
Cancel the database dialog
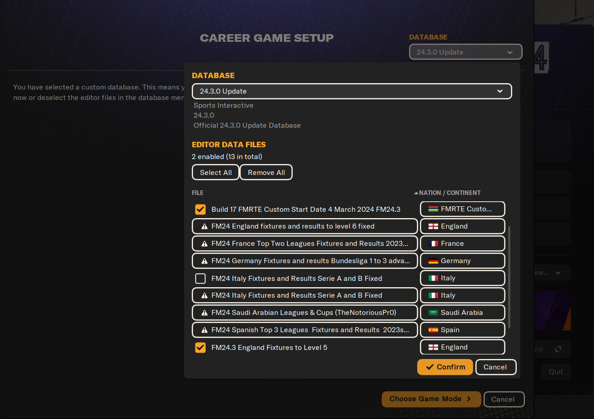[496, 367]
